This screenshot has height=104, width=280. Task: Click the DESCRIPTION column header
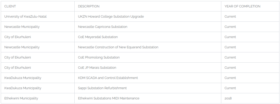click(89, 7)
